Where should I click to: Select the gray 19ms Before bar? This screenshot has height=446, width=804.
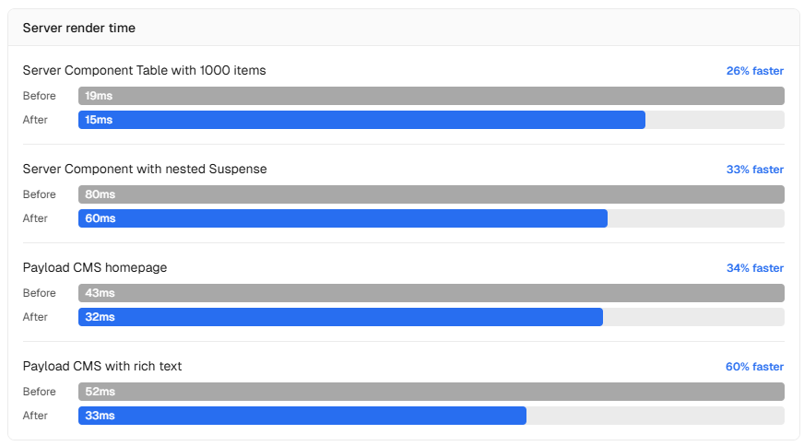pyautogui.click(x=431, y=96)
